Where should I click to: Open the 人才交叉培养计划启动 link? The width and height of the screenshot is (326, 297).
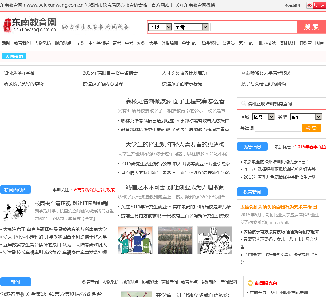coord(184,73)
